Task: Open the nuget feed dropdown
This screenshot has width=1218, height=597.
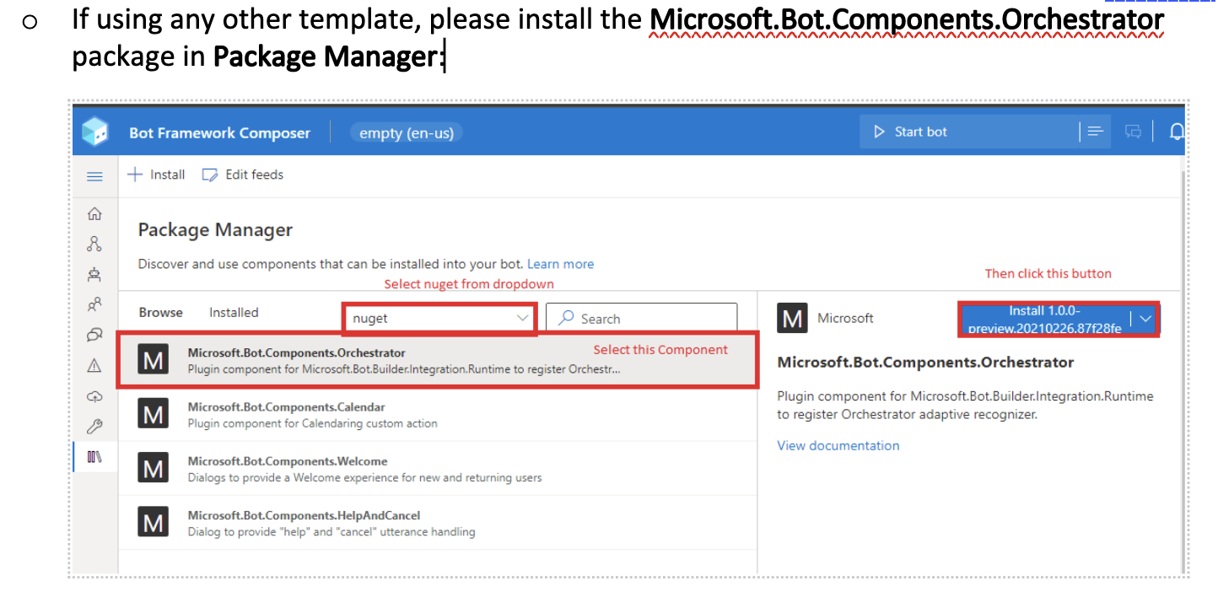Action: click(x=439, y=318)
